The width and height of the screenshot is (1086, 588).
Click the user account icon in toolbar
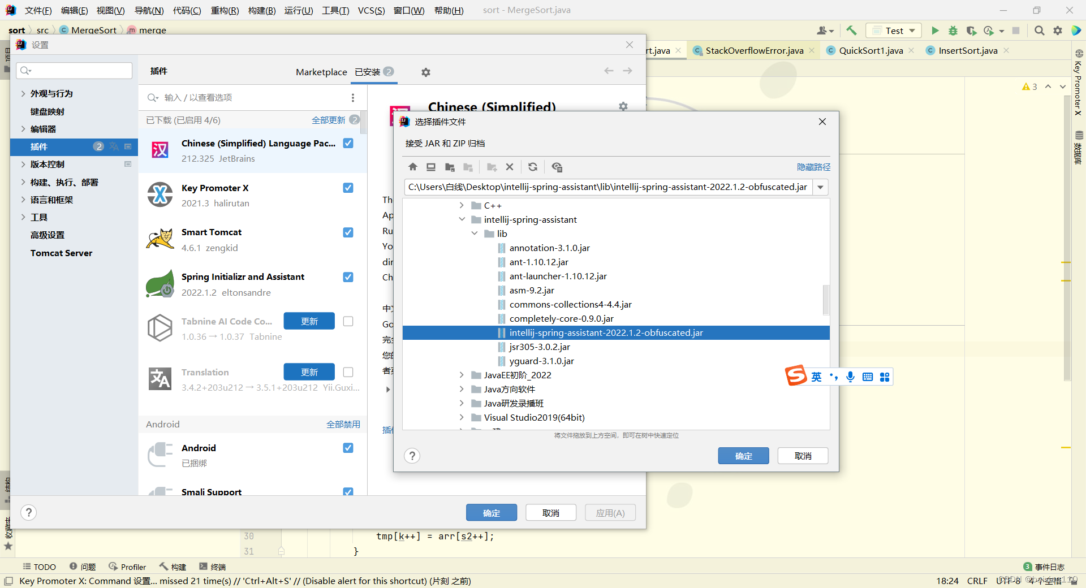(x=825, y=31)
